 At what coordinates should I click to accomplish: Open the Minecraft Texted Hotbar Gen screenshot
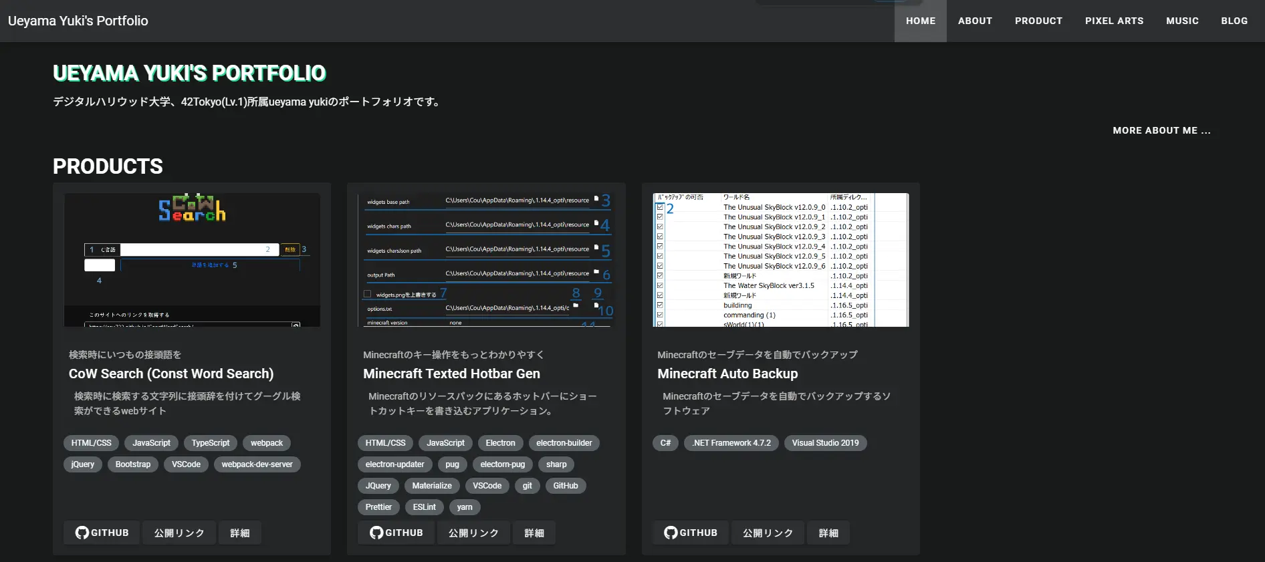pos(486,260)
